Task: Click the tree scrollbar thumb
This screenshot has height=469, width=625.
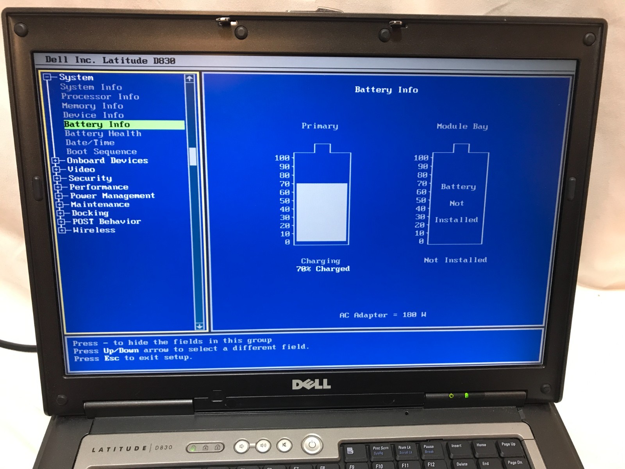Action: pos(193,156)
